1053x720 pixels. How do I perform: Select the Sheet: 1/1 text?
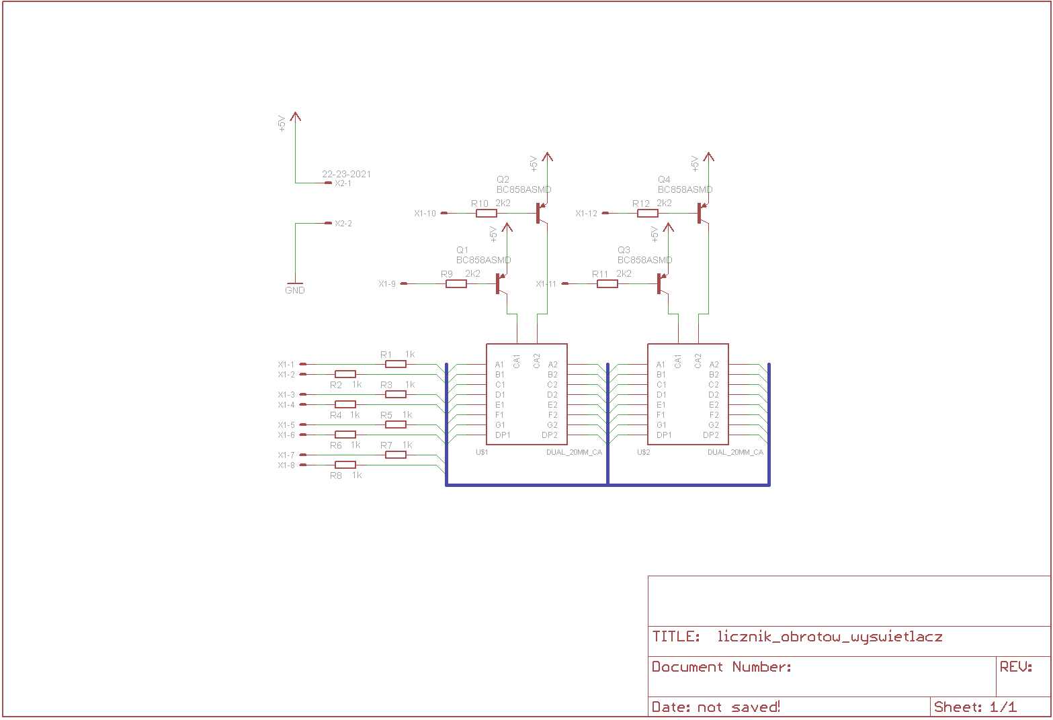tap(975, 707)
